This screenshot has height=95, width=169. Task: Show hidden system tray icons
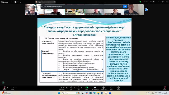146,93
